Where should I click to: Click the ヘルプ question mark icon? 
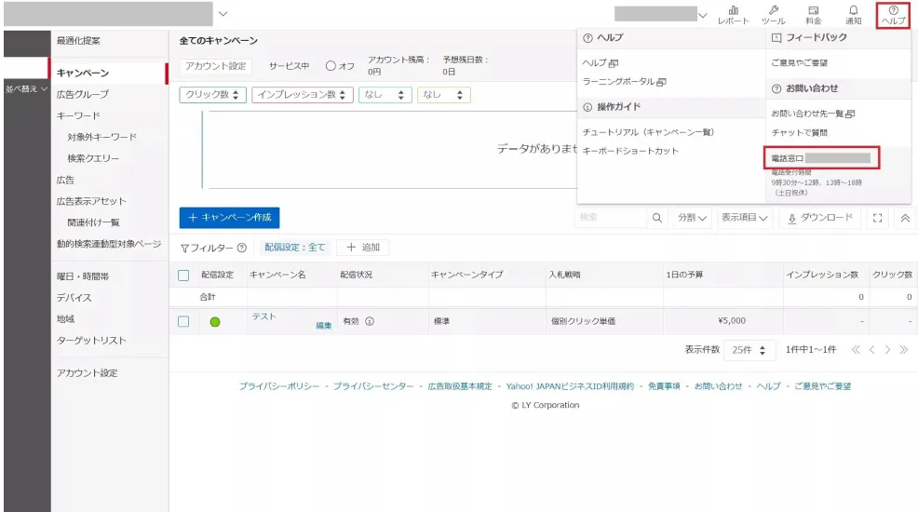(893, 14)
